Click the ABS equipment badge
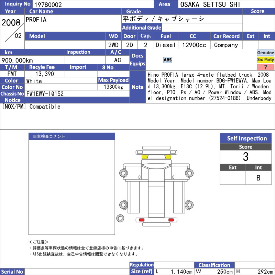The height and width of the screenshot is (275, 275). [x=167, y=60]
